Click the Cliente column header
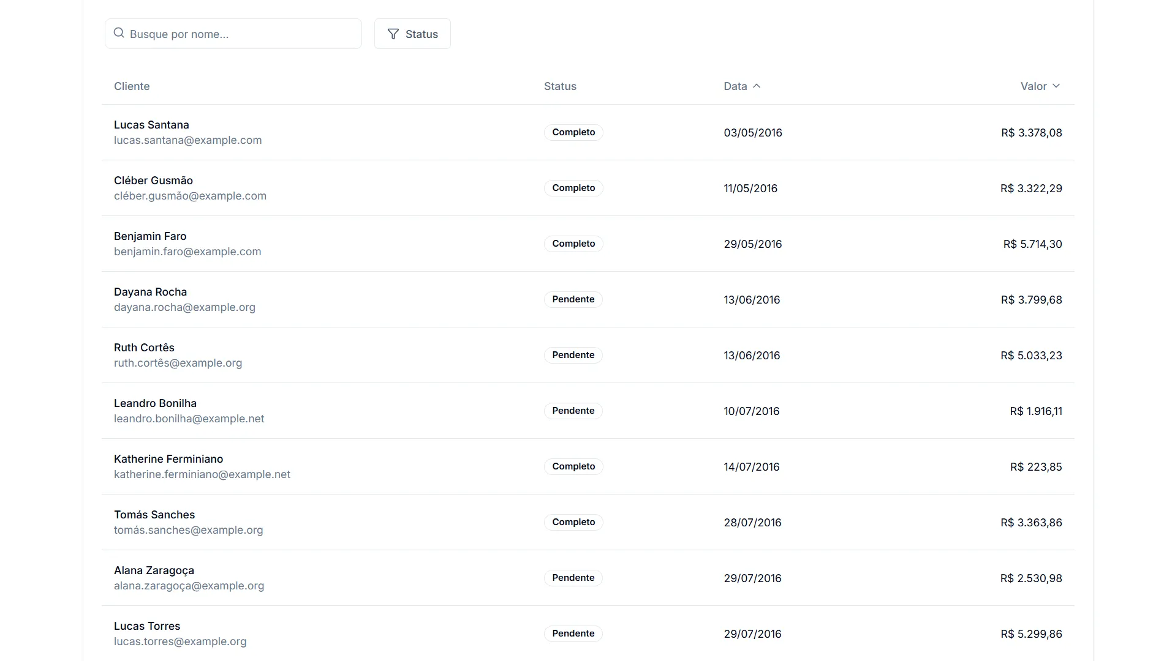Viewport: 1164px width, 661px height. click(x=132, y=86)
